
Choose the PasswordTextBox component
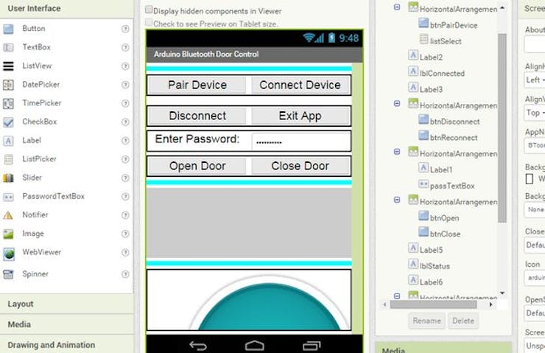point(53,196)
